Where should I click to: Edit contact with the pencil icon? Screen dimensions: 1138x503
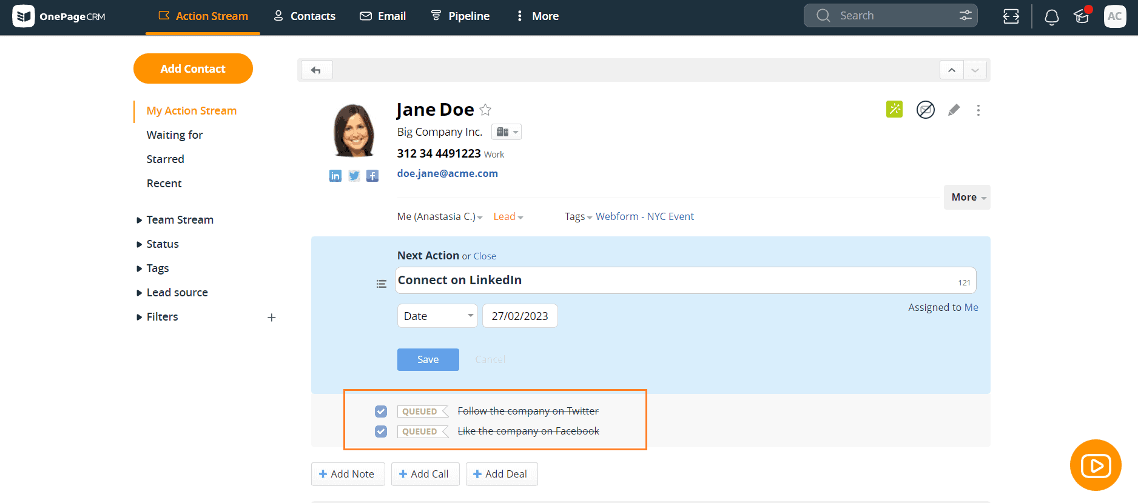pos(954,110)
